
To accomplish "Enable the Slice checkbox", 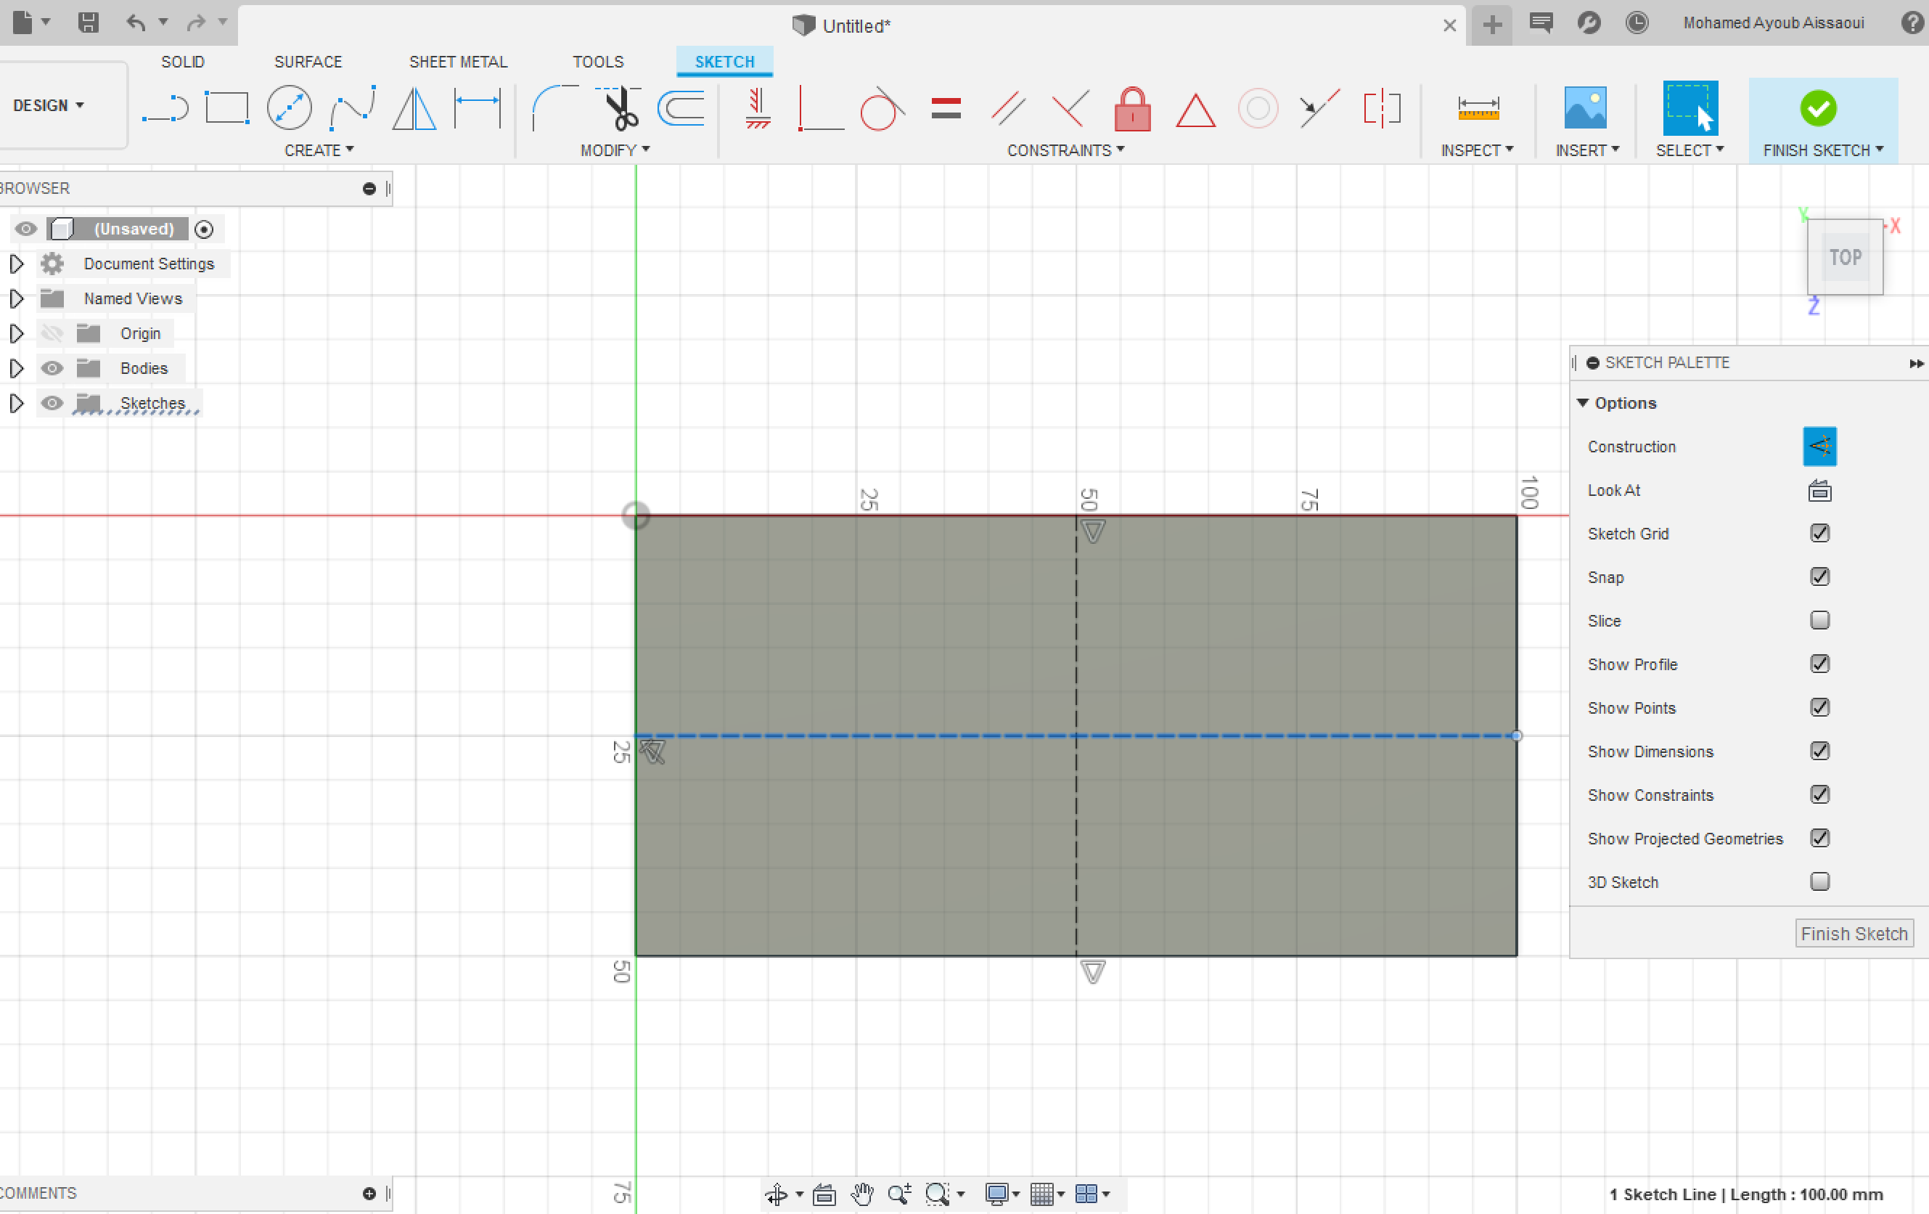I will pyautogui.click(x=1819, y=620).
